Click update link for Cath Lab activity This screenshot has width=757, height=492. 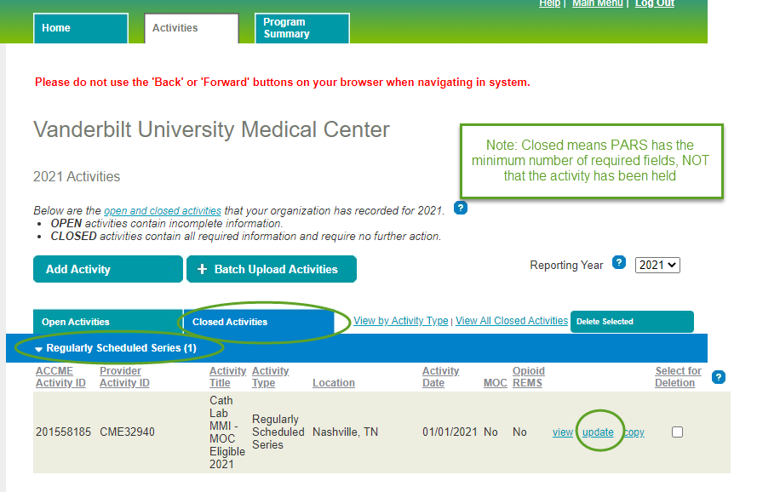[598, 432]
